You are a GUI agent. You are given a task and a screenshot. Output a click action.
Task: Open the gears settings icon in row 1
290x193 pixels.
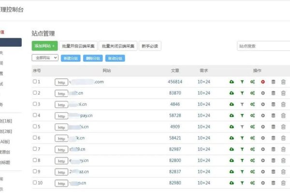click(252, 82)
